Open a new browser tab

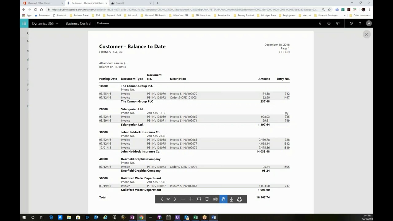[157, 3]
